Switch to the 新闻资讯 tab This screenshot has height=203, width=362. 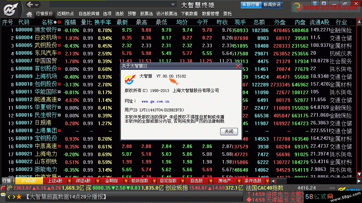pos(272,5)
